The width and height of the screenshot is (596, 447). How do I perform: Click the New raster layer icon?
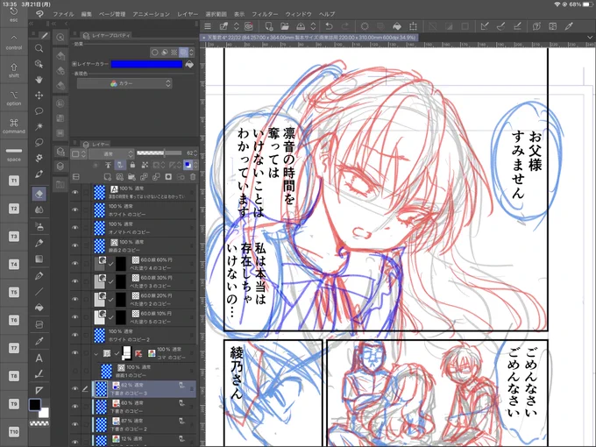tap(107, 177)
